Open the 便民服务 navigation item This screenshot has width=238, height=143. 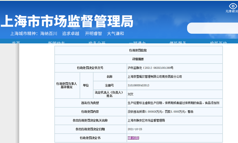178,42
